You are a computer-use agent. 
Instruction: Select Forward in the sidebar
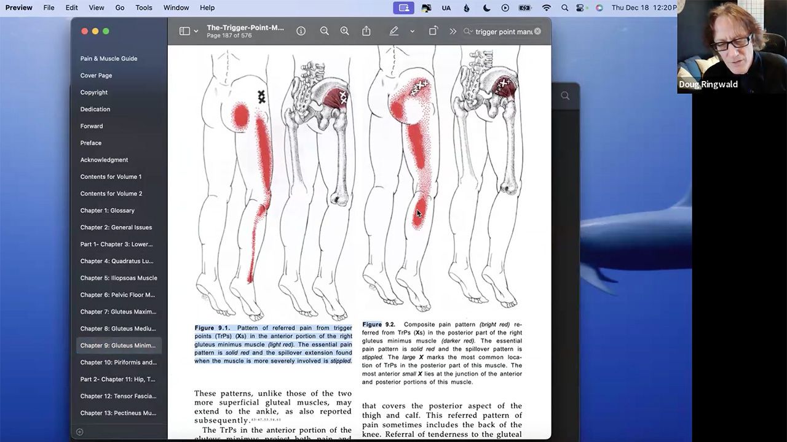click(x=92, y=126)
